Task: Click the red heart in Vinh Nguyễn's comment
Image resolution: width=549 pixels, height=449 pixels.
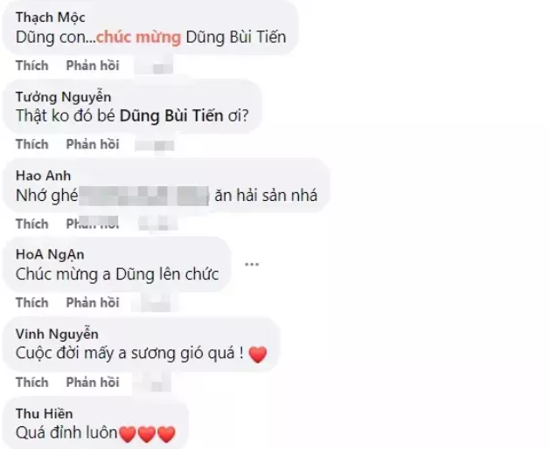Action: 258,354
